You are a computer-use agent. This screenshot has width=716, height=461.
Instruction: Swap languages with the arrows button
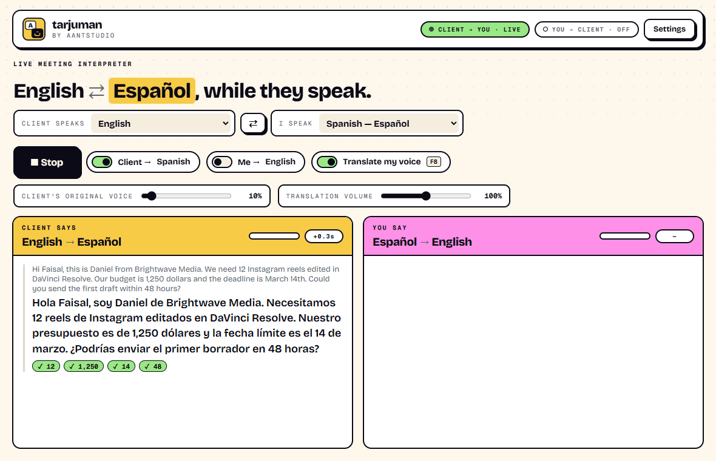pos(253,123)
